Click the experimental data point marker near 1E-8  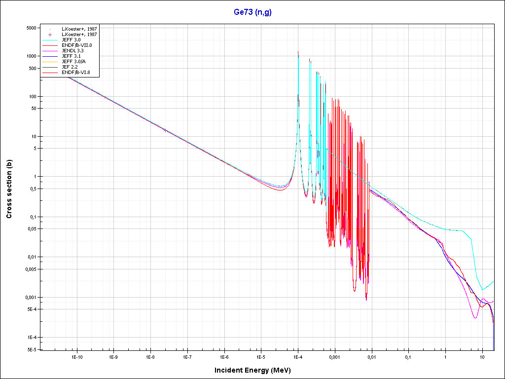point(165,130)
